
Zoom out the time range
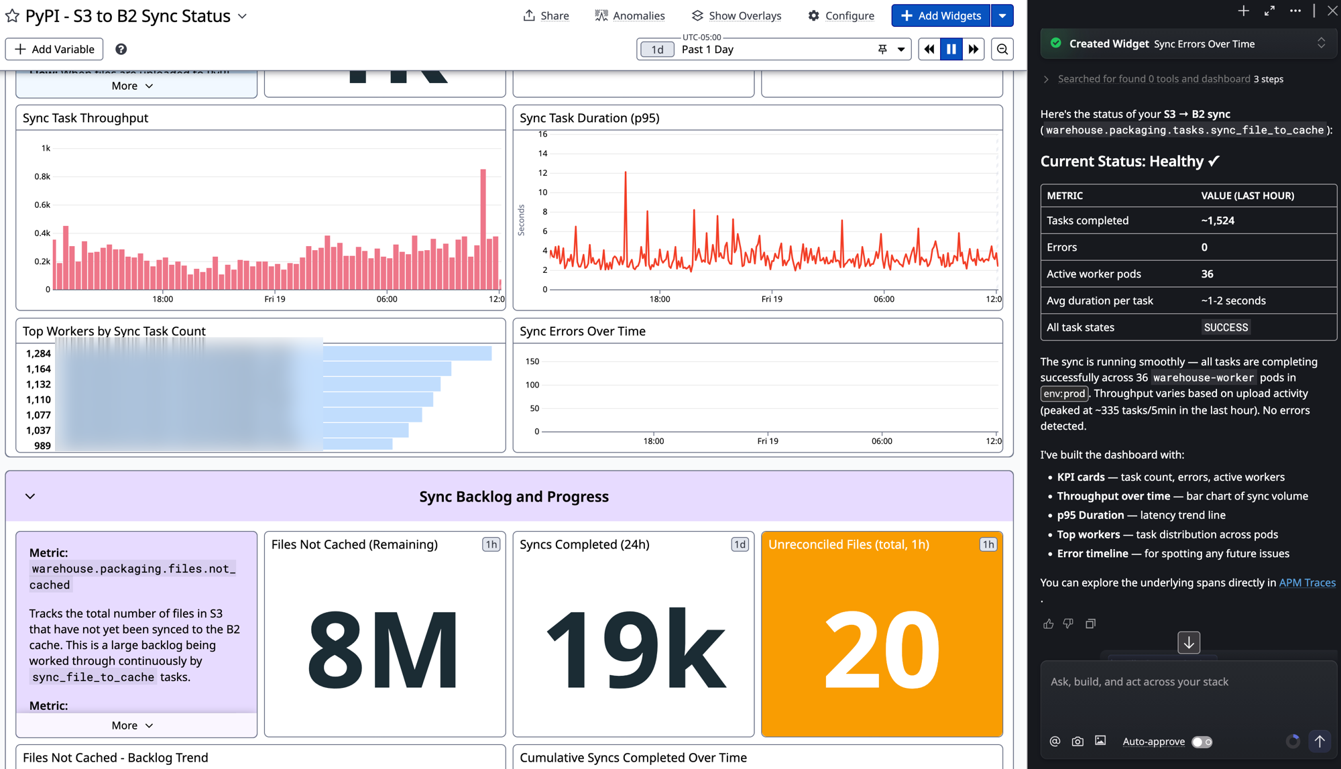point(1002,49)
